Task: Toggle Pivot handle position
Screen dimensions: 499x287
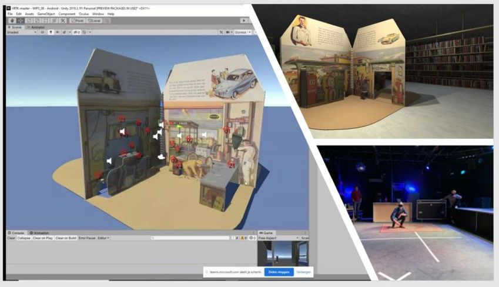Action: point(78,21)
